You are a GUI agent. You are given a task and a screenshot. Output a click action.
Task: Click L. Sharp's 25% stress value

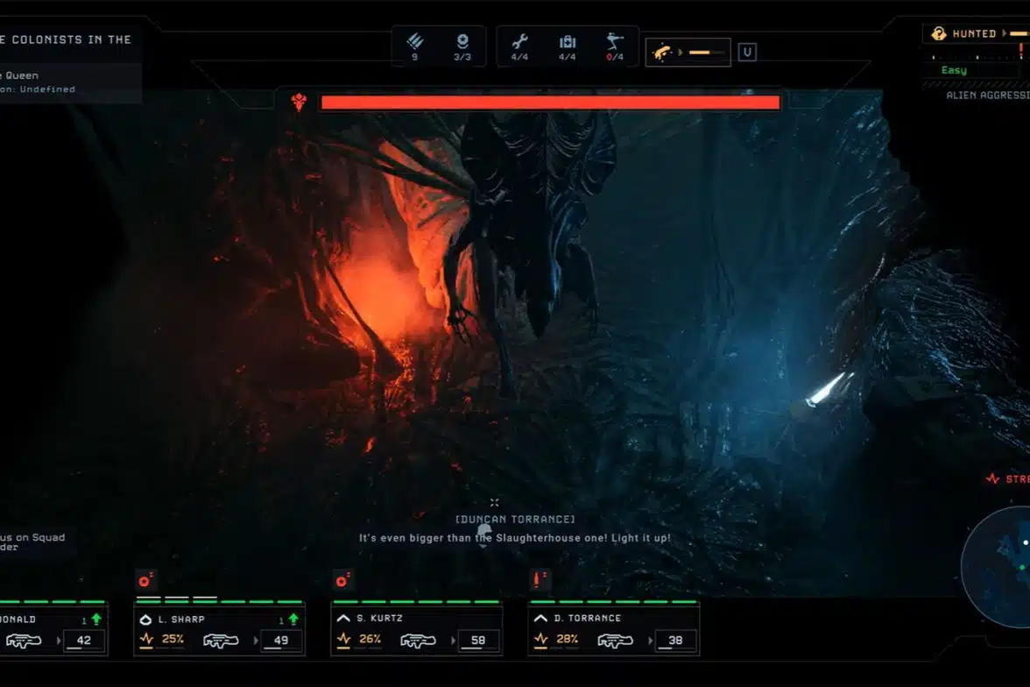173,639
